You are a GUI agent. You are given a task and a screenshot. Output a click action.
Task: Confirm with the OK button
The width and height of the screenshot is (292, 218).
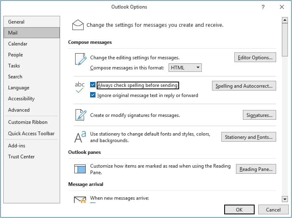[x=239, y=209]
